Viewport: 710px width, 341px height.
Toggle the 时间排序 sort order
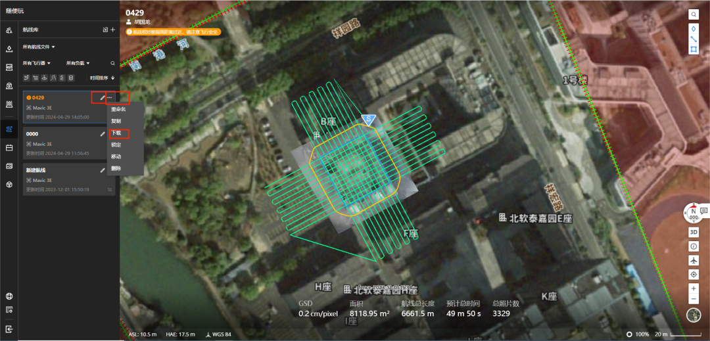(102, 78)
